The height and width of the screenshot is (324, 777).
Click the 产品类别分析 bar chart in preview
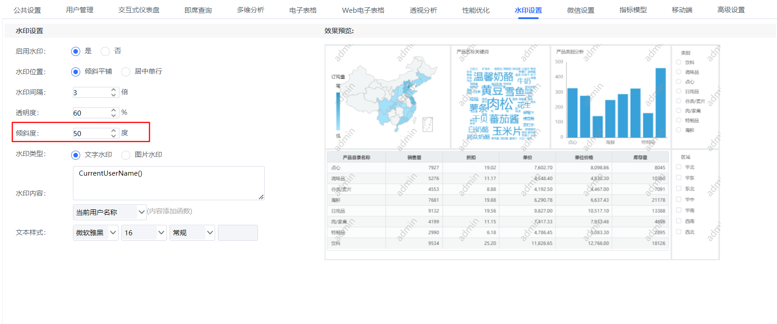pyautogui.click(x=610, y=96)
